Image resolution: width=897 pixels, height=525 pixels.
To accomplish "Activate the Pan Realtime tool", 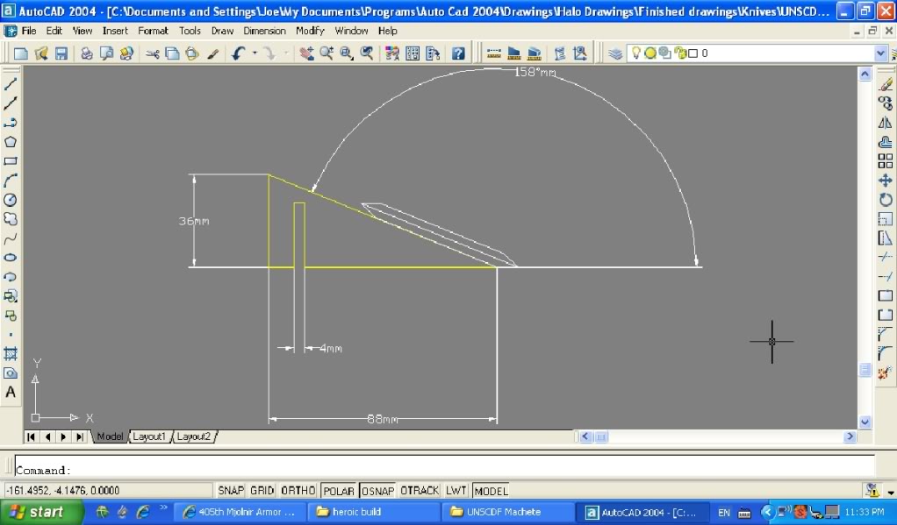I will [x=306, y=53].
